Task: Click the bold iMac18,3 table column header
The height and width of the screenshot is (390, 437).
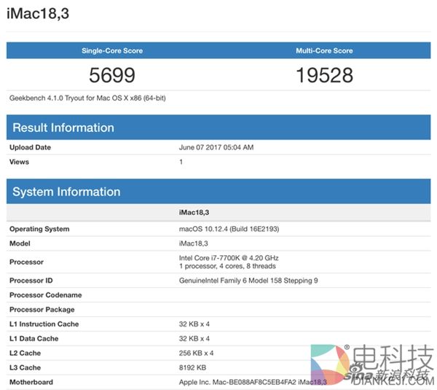Action: click(x=194, y=213)
